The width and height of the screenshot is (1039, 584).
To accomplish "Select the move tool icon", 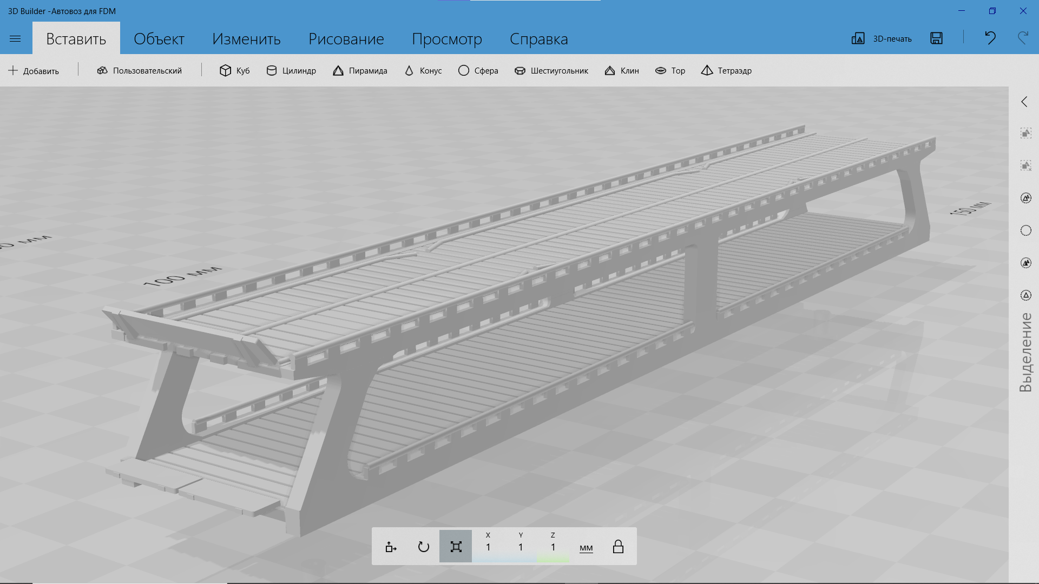I will [391, 547].
